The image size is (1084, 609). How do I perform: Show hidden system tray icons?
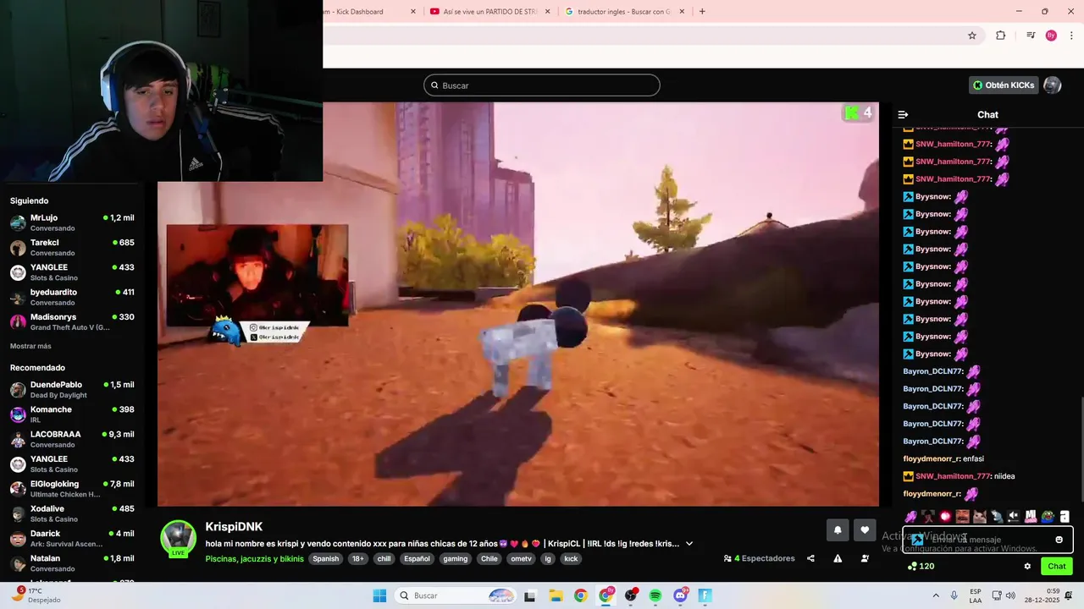tap(937, 595)
